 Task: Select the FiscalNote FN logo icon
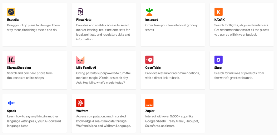[80, 12]
